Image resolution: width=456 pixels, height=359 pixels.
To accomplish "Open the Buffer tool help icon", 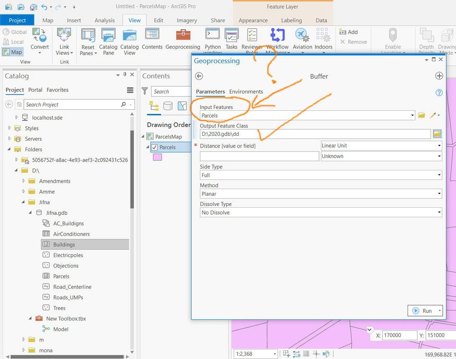I will point(439,92).
